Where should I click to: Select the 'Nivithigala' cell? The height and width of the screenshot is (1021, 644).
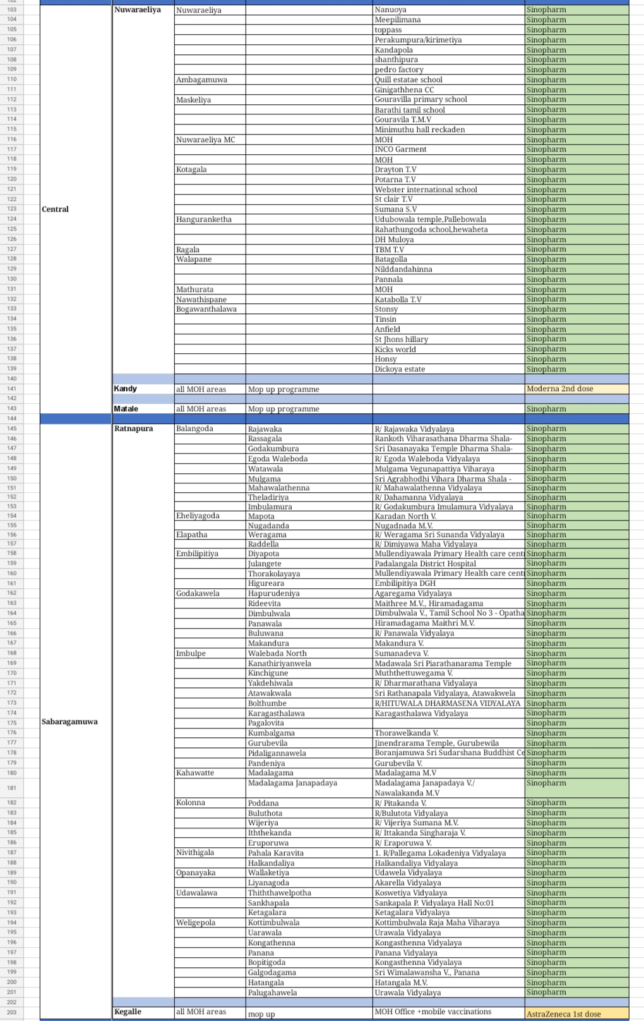click(x=210, y=853)
